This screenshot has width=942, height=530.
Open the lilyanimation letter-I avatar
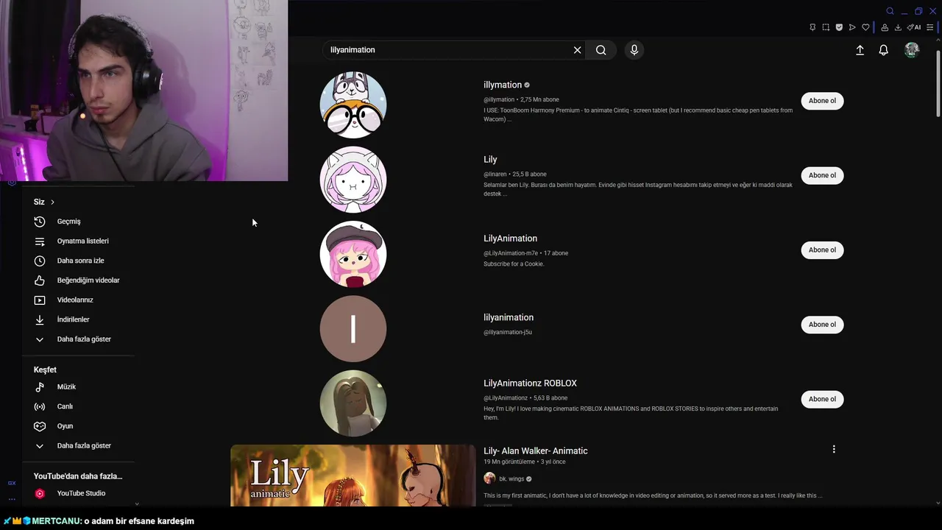coord(353,329)
